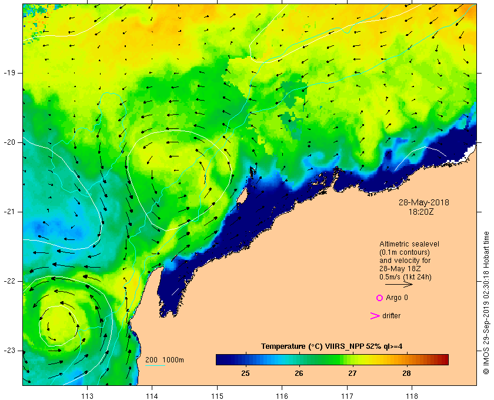Select the time text 18:20Z
The image size is (494, 400).
coord(421,212)
